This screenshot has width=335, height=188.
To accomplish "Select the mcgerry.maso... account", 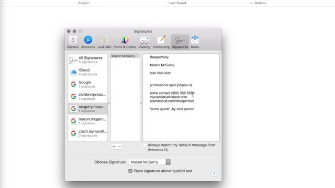I will click(x=88, y=109).
